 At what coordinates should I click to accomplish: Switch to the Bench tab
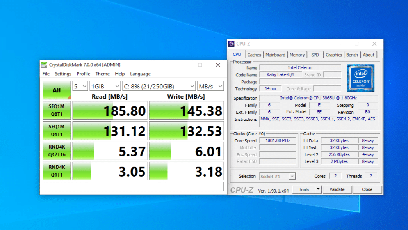pyautogui.click(x=352, y=55)
